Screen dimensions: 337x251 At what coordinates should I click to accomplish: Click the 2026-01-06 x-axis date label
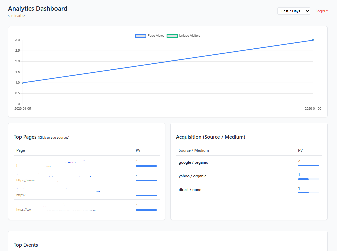point(313,109)
